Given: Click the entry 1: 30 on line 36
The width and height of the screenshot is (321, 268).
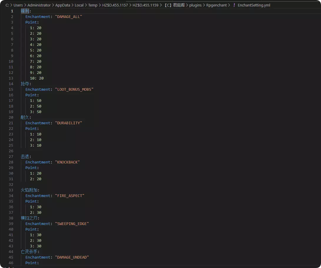Looking at the screenshot, I should coord(36,207).
